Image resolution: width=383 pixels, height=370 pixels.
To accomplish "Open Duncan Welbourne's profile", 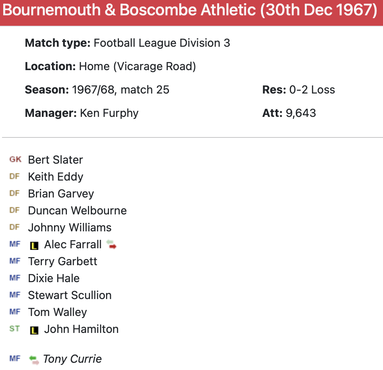I will coord(77,211).
